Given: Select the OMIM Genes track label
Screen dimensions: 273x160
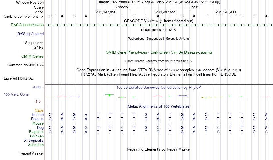Looking at the screenshot, I should 32,56.
